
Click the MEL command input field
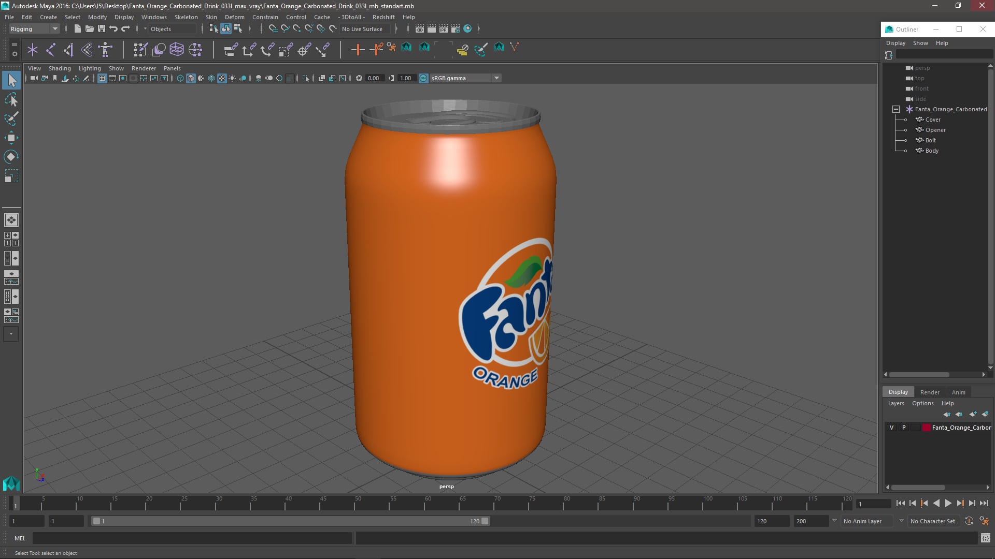tap(192, 538)
